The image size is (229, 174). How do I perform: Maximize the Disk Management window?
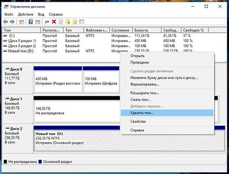(x=206, y=6)
